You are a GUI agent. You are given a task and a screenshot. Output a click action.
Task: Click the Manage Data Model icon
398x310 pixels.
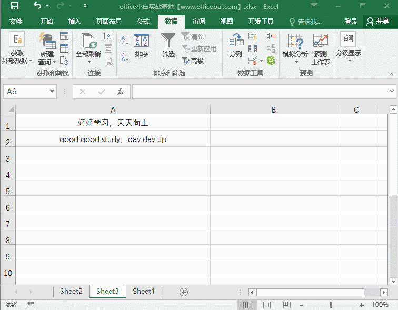coord(271,61)
